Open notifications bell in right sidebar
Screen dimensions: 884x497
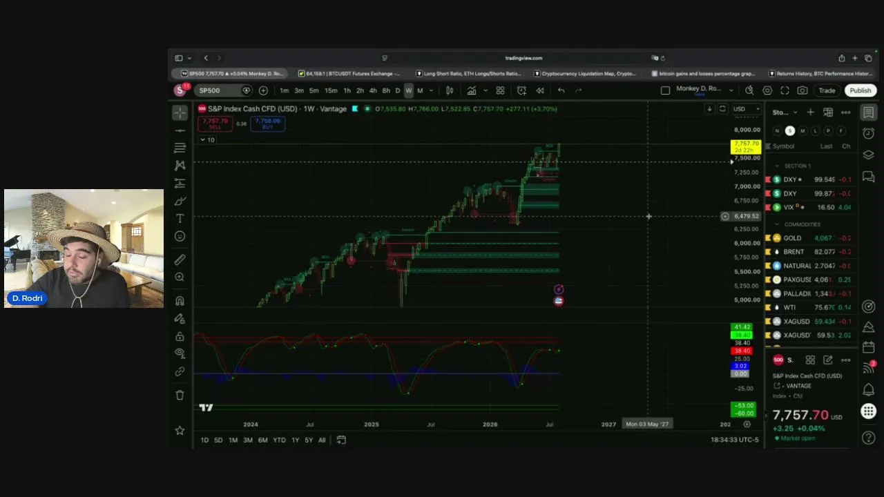click(x=869, y=390)
